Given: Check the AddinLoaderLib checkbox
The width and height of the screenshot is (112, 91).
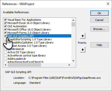Looking at the screenshot, I should (5, 59).
